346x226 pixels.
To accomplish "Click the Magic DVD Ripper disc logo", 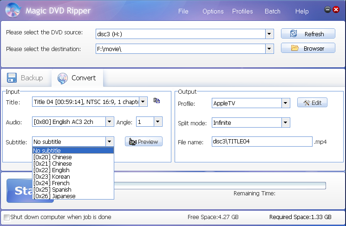I will [x=13, y=10].
